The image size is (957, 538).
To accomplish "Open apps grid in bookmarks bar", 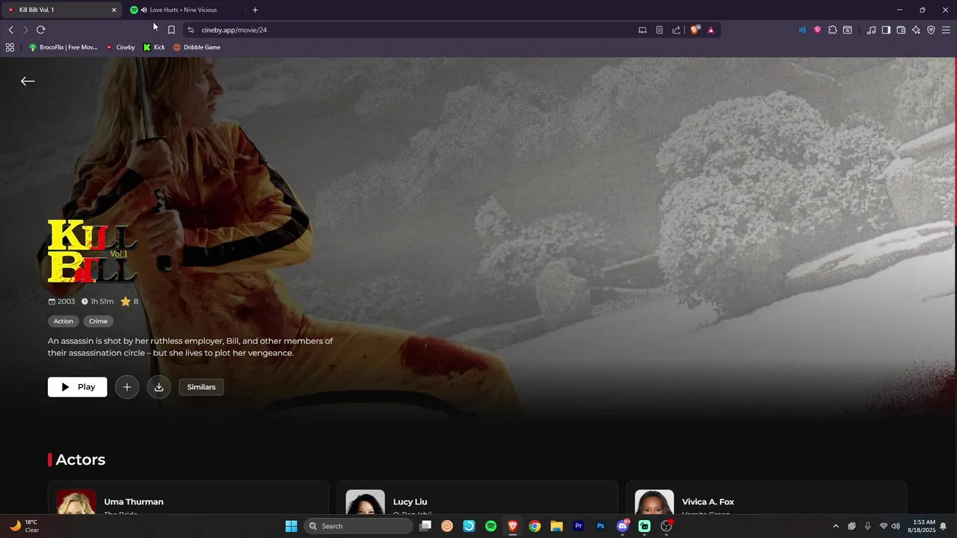I will [x=10, y=47].
